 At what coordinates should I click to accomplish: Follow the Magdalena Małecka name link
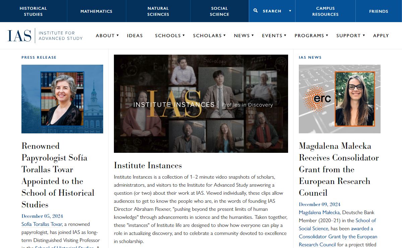point(319,212)
